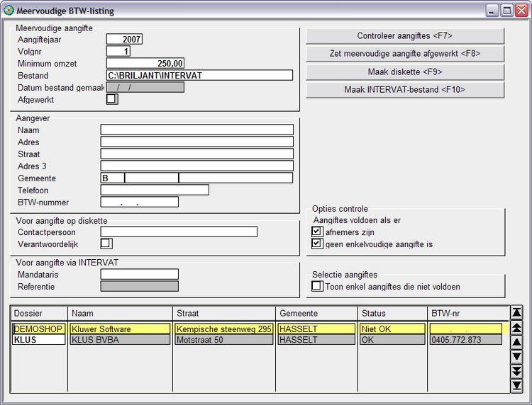Maximize the Meervoudige BTW-listing window
The height and width of the screenshot is (405, 532).
507,11
